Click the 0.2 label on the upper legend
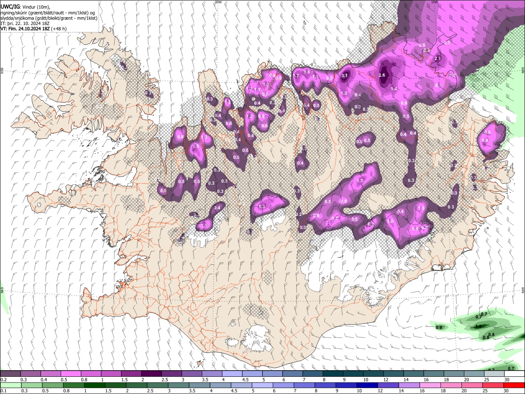Screen dimensions: 525x394 pos(2,380)
